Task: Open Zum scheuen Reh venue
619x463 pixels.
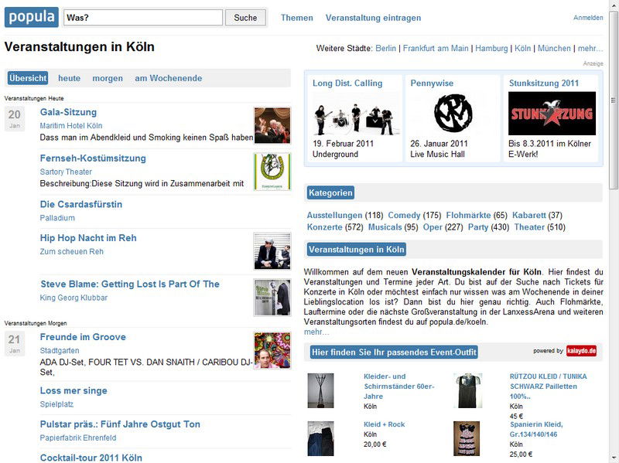Action: 71,251
